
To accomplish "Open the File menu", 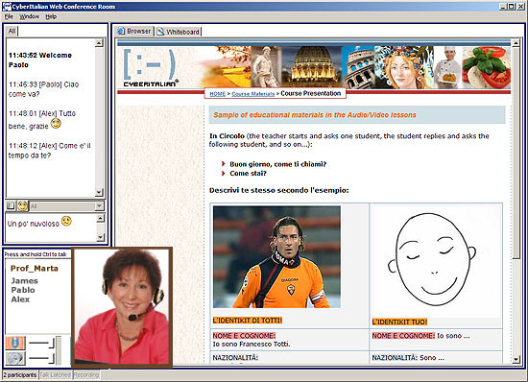I will [9, 16].
